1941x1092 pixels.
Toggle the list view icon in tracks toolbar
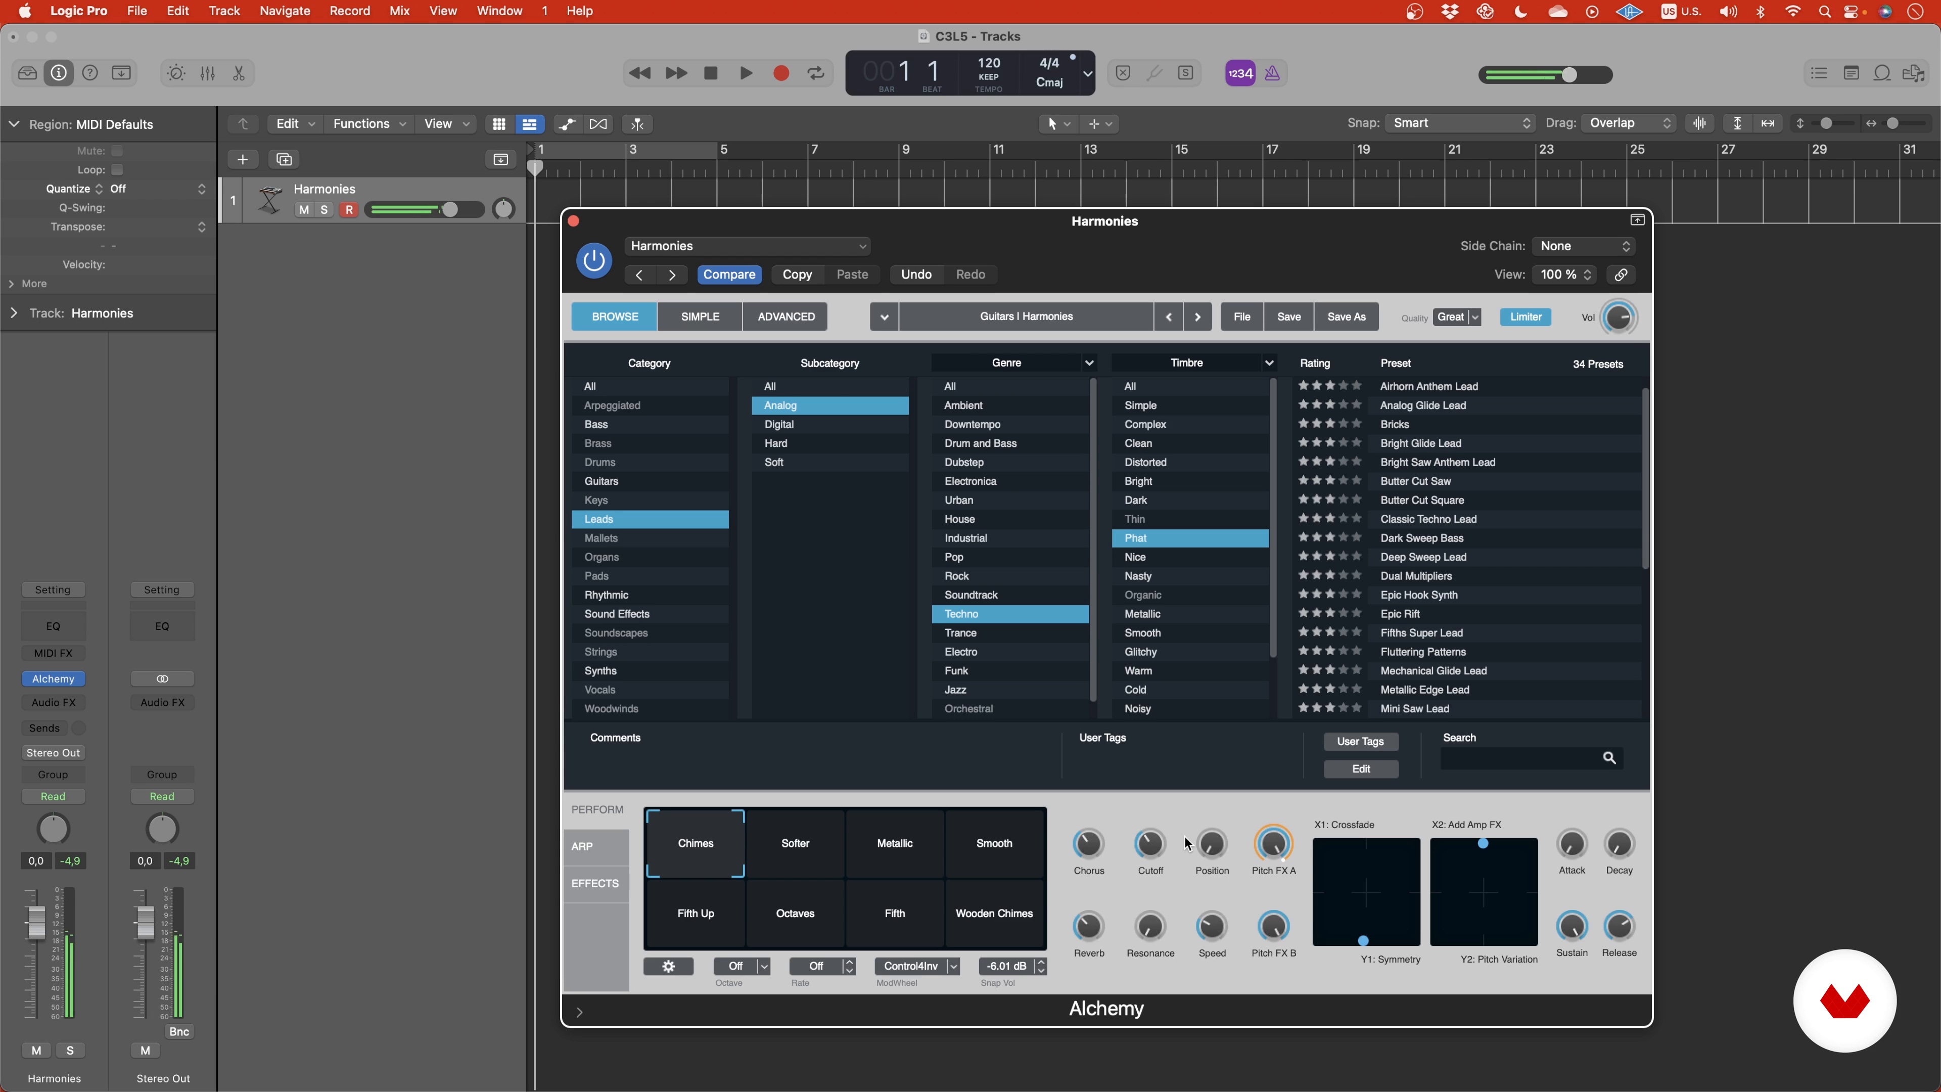pyautogui.click(x=529, y=123)
